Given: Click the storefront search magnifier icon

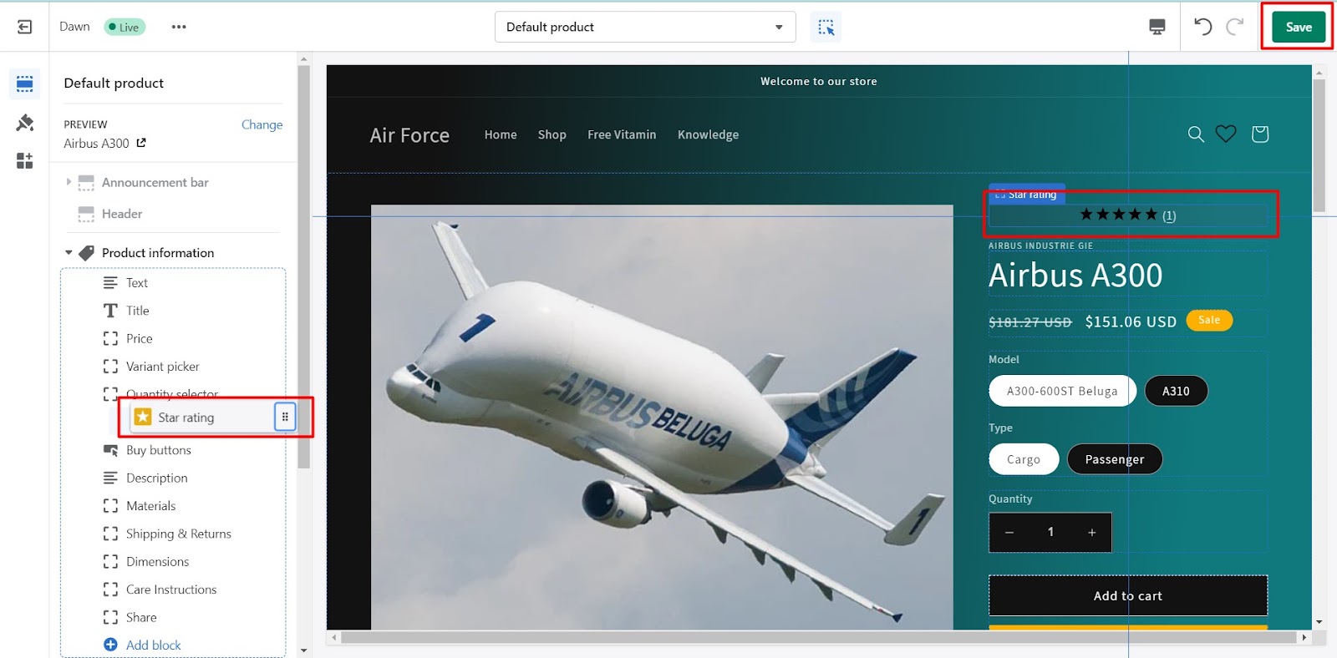Looking at the screenshot, I should coord(1196,134).
